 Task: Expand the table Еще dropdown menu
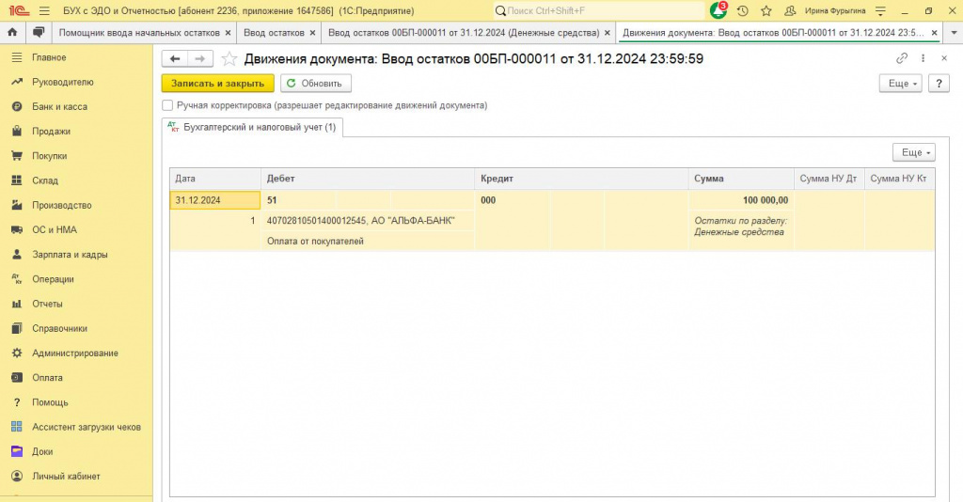tap(913, 152)
